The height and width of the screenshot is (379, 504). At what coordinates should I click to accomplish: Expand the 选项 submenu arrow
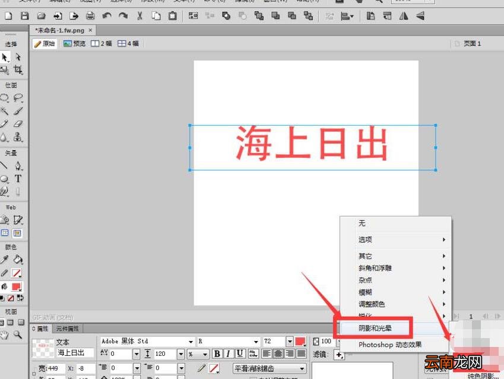(x=444, y=240)
